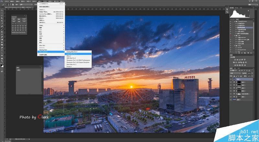This screenshot has height=142, width=259.
Task: Select the Pen tool in toolbar
Action: 2,47
